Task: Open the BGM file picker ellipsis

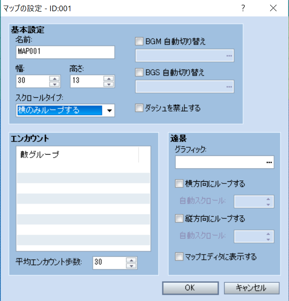Action: (229, 56)
